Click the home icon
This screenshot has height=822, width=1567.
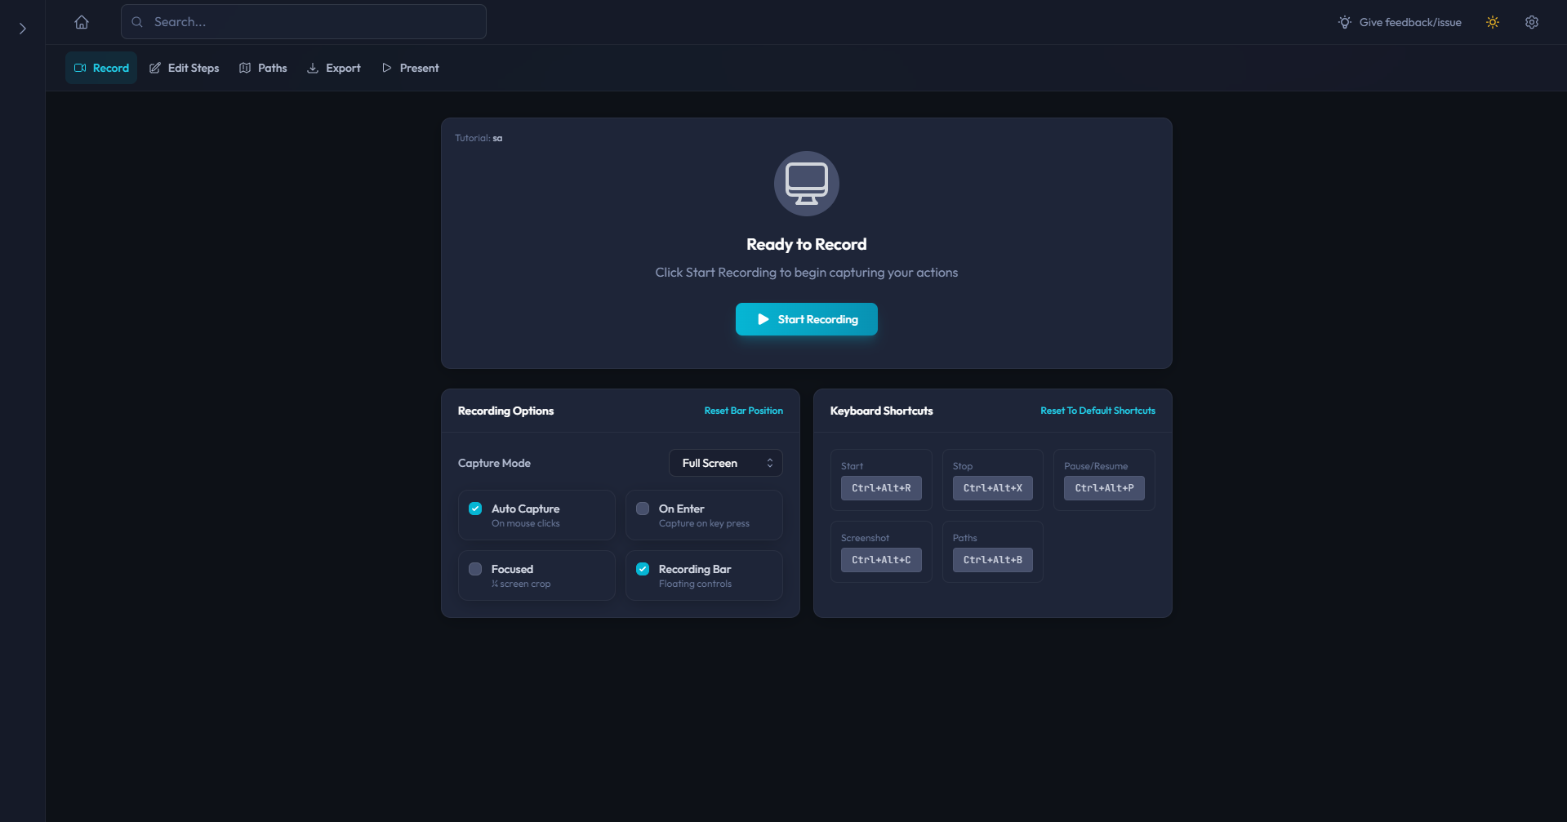[82, 22]
